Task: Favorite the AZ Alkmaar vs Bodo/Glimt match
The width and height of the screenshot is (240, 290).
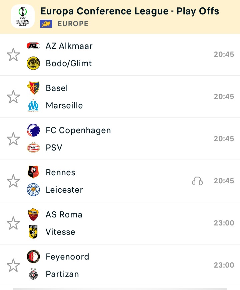Action: [13, 55]
